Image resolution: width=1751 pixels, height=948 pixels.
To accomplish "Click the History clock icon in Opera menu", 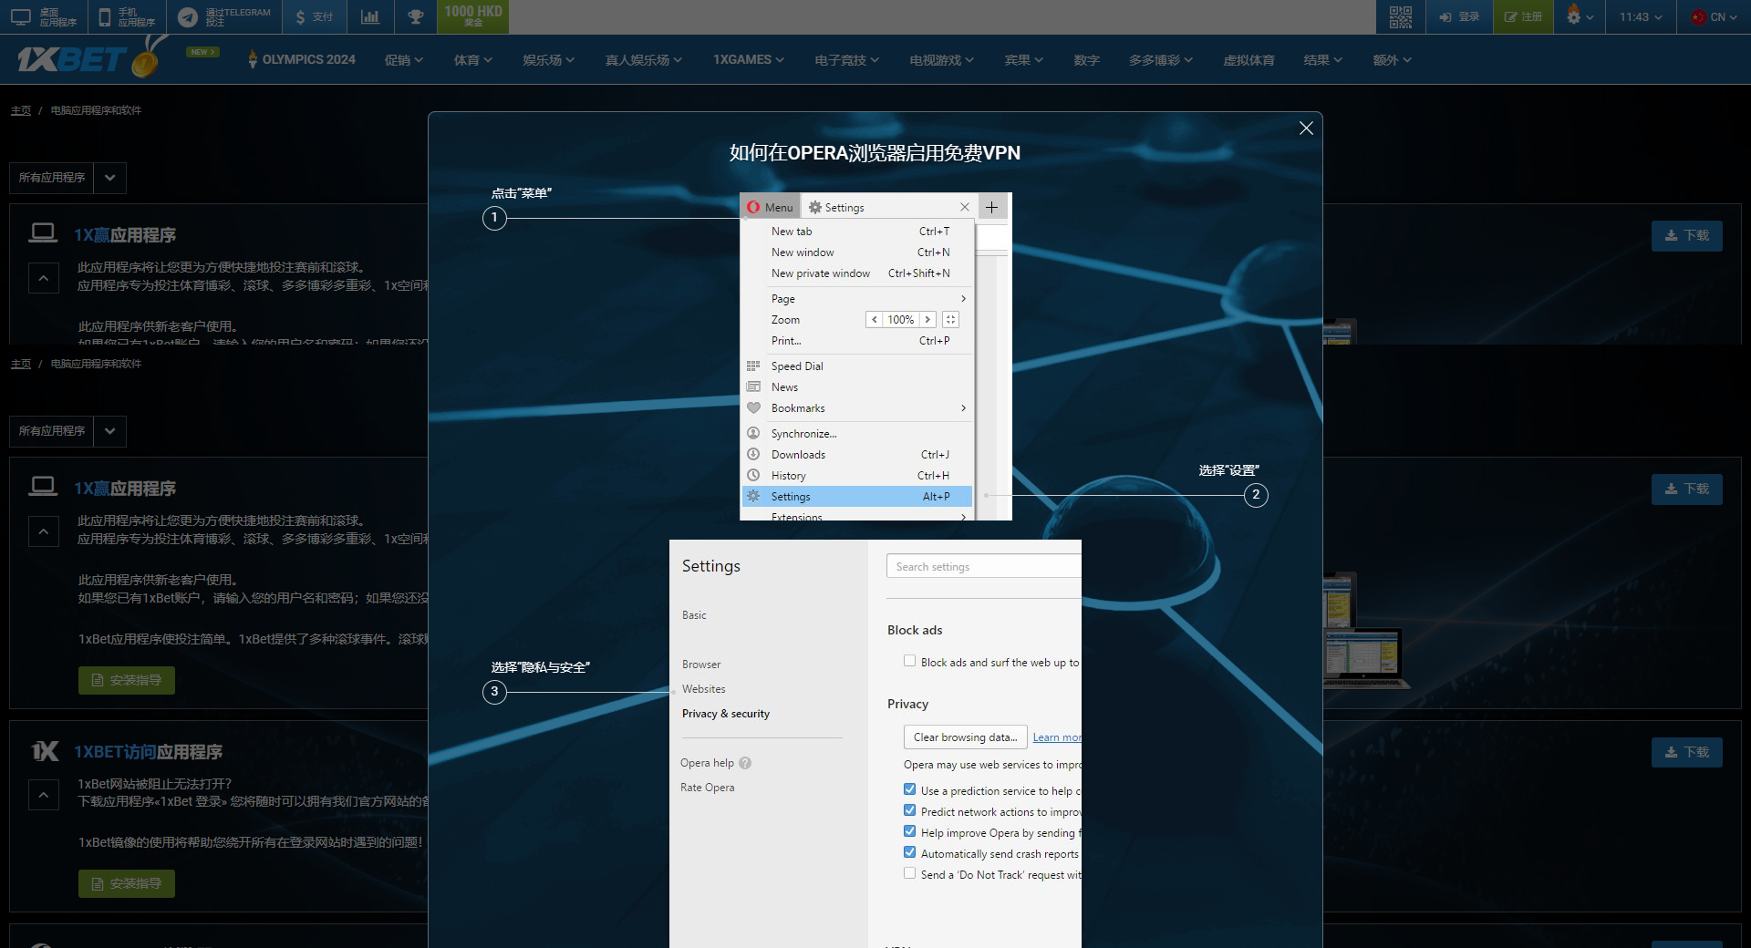I will click(753, 475).
